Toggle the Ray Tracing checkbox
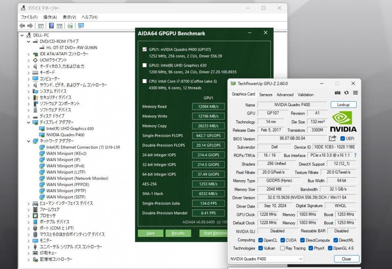This screenshot has height=269, width=392. (x=283, y=248)
